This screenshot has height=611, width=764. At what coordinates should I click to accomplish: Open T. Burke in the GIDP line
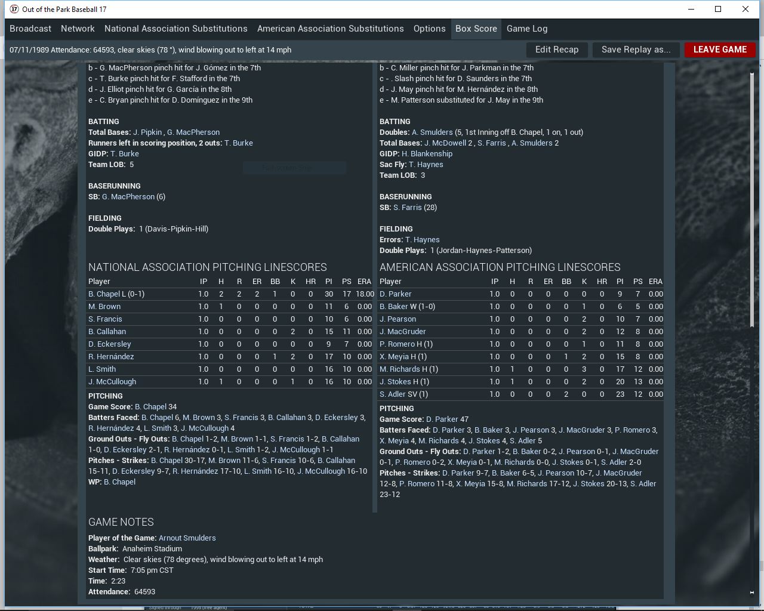point(125,154)
